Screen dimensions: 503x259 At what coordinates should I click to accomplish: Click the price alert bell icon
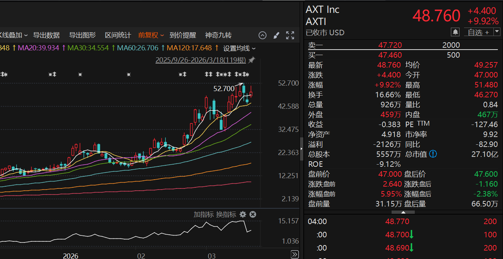(455, 32)
